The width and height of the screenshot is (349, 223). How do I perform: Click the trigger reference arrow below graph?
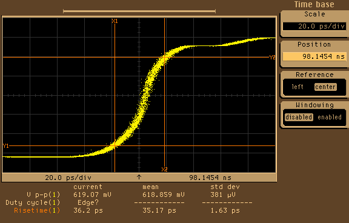pos(139,177)
